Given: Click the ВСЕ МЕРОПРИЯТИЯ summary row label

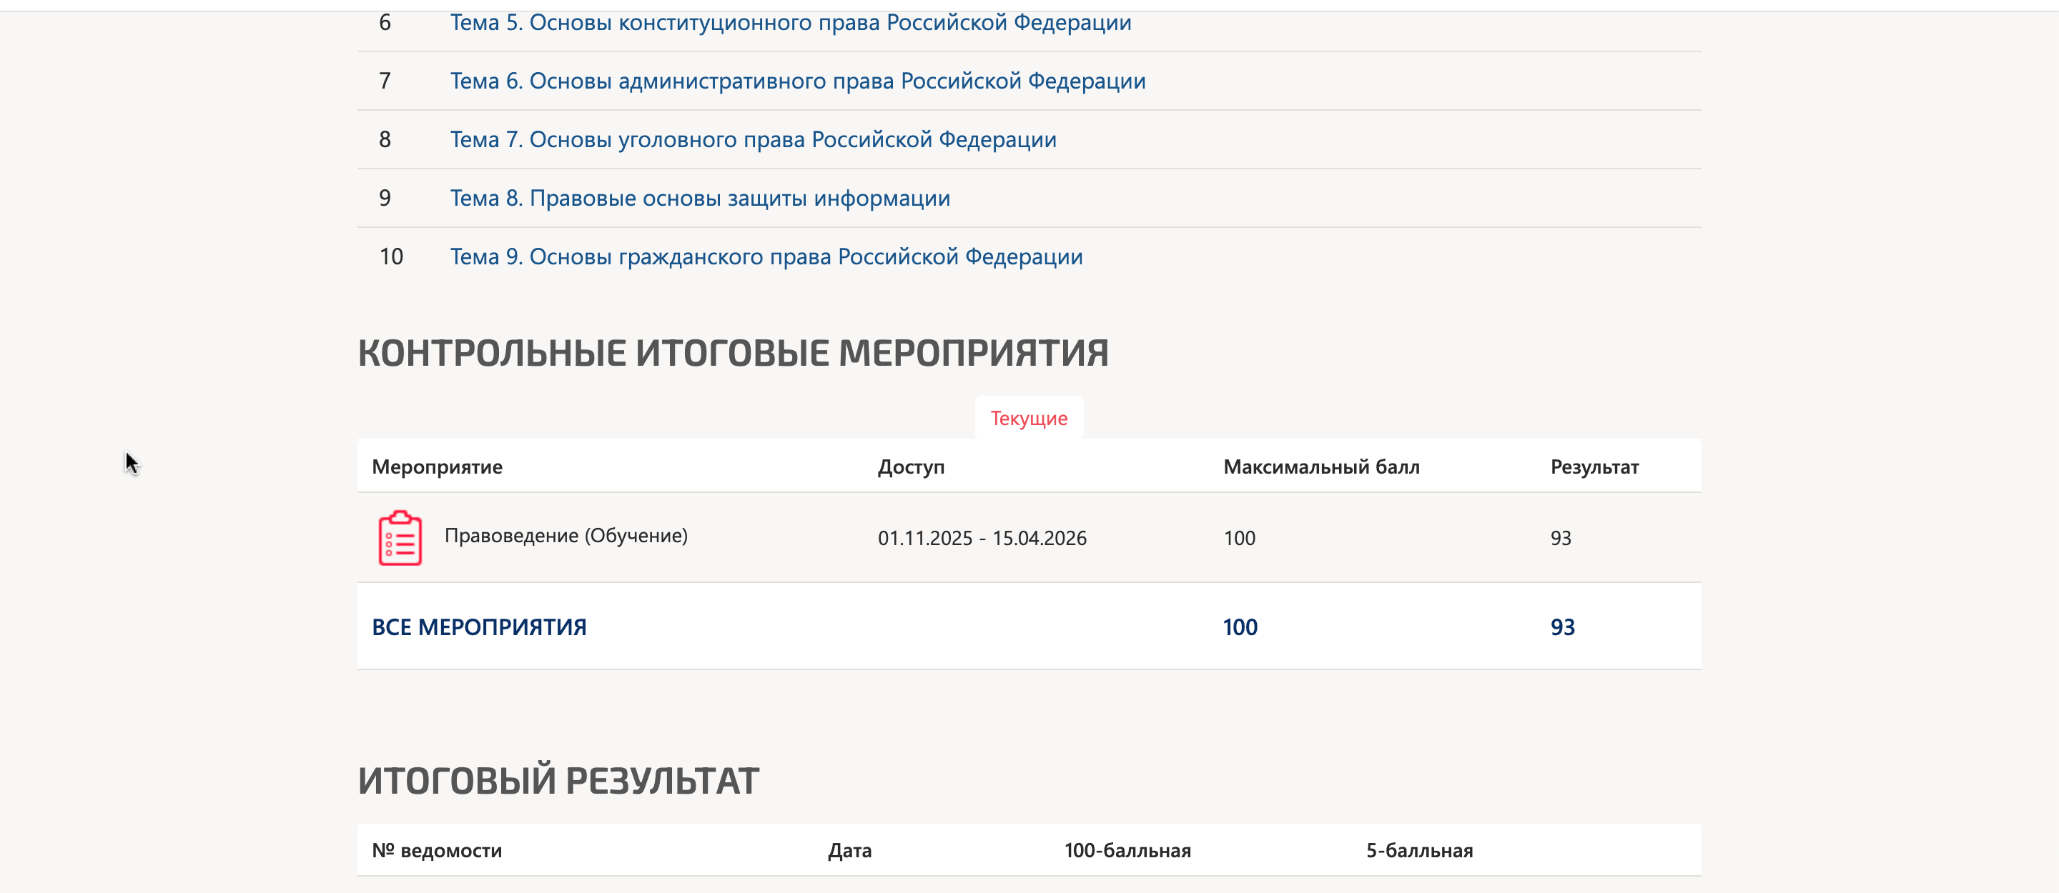Looking at the screenshot, I should pyautogui.click(x=479, y=627).
